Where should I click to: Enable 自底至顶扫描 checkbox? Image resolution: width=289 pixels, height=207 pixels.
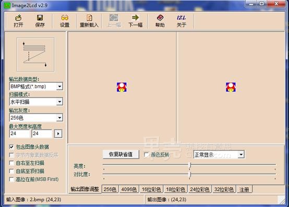point(11,171)
